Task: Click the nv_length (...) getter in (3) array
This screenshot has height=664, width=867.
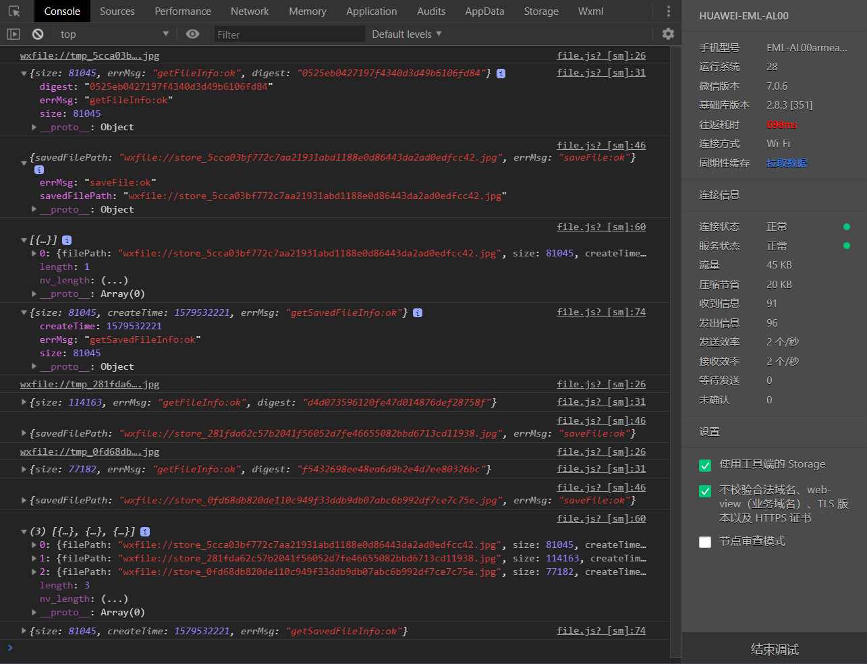Action: tap(114, 599)
